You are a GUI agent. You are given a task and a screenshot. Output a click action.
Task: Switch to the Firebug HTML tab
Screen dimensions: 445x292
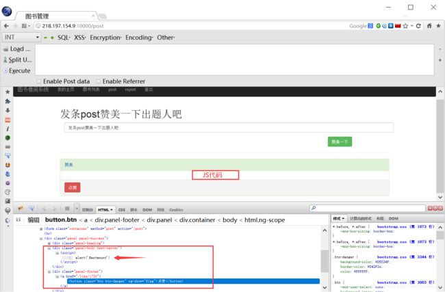coord(105,210)
